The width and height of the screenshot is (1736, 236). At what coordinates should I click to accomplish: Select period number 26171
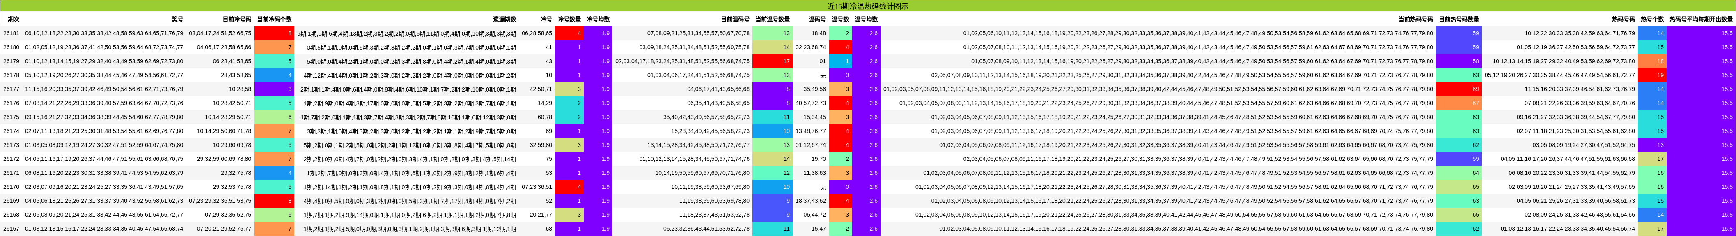11,173
